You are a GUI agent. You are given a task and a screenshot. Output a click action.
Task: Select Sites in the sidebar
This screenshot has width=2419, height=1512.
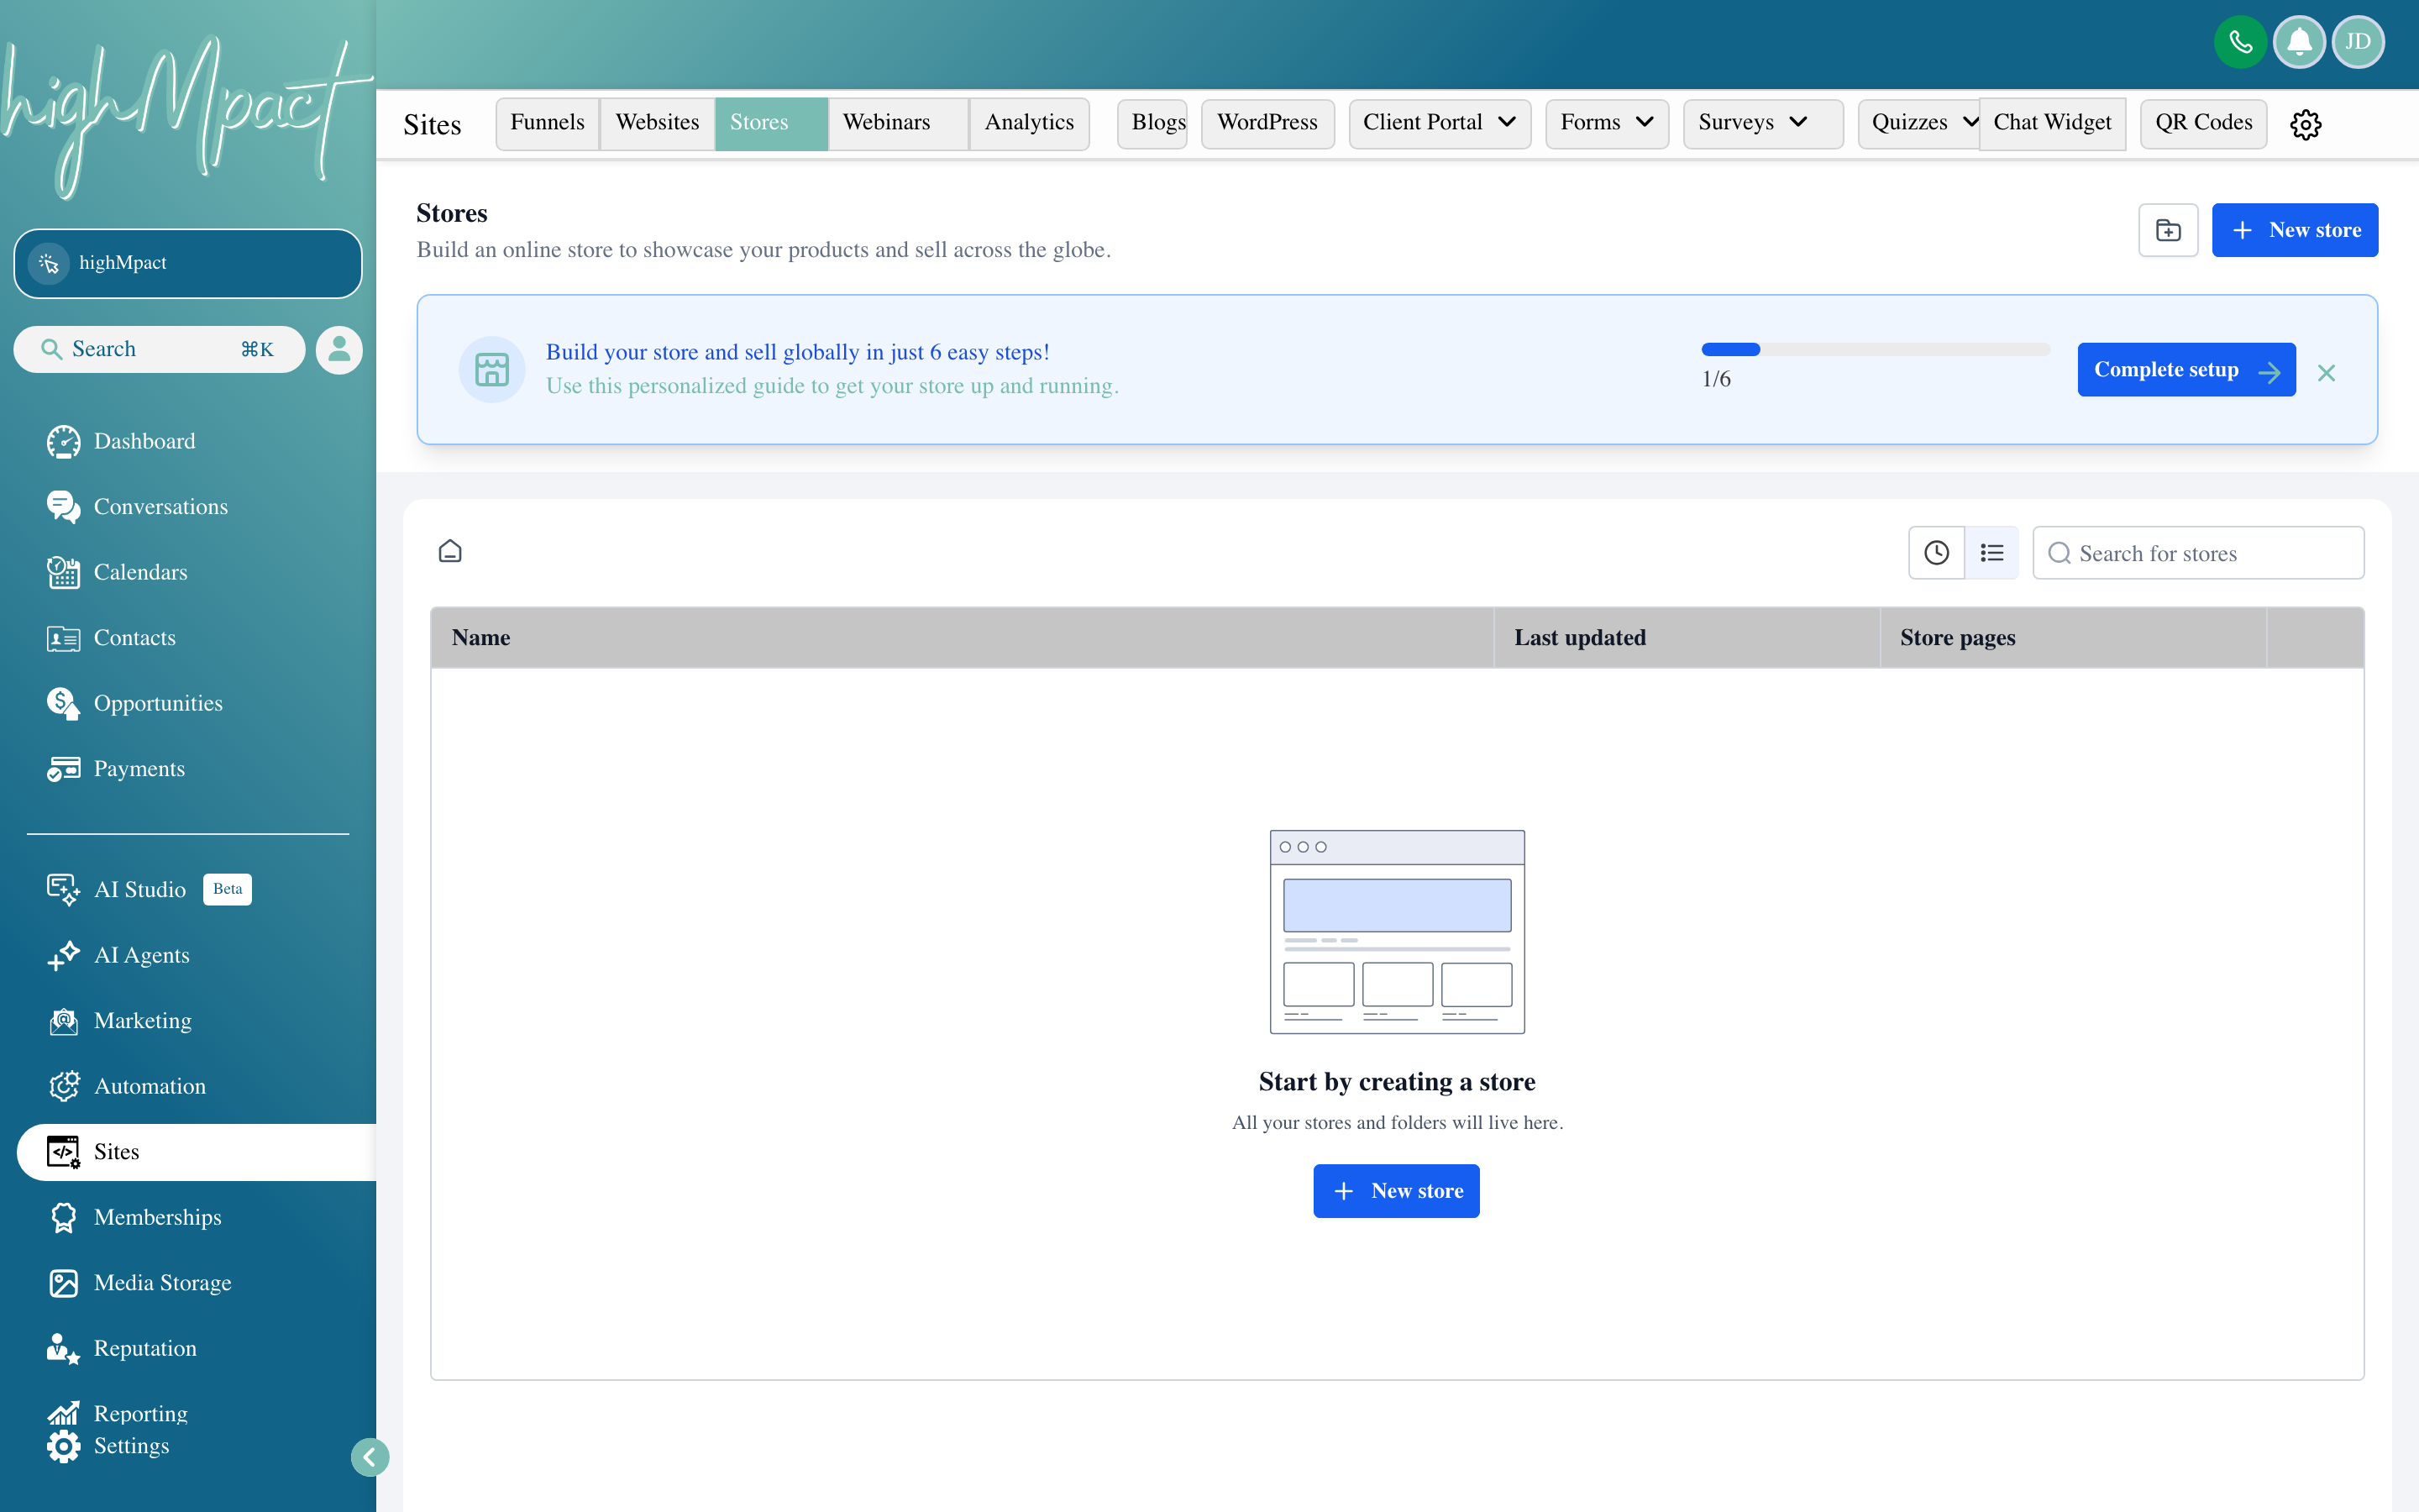(197, 1152)
